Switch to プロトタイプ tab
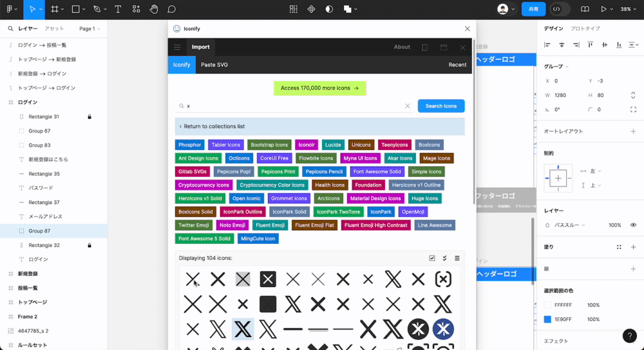The image size is (644, 350). (x=585, y=29)
